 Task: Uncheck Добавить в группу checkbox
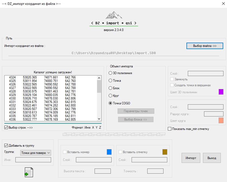pyautogui.click(x=6, y=146)
